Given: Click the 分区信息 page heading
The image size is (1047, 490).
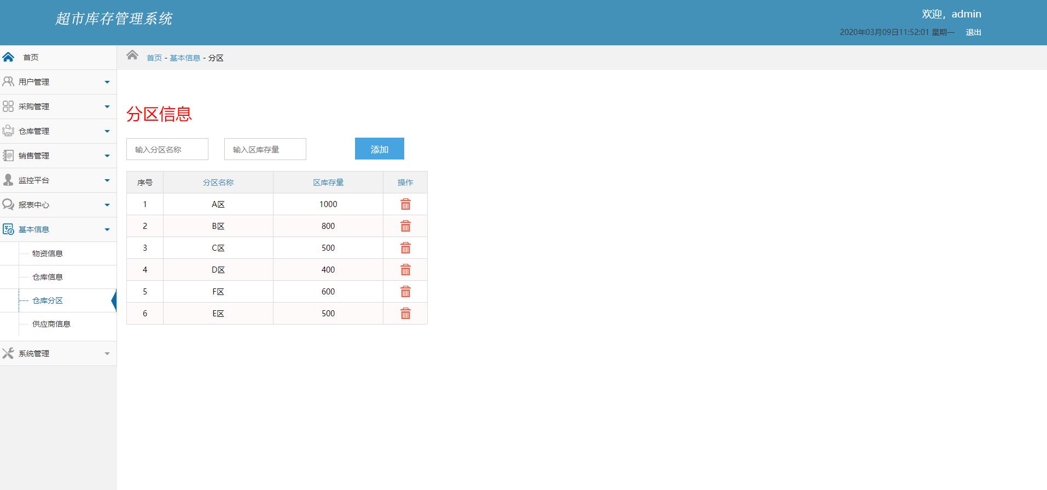Looking at the screenshot, I should click(x=159, y=114).
